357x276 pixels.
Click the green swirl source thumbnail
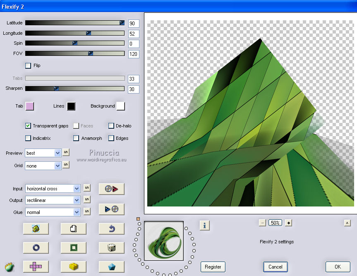click(164, 241)
